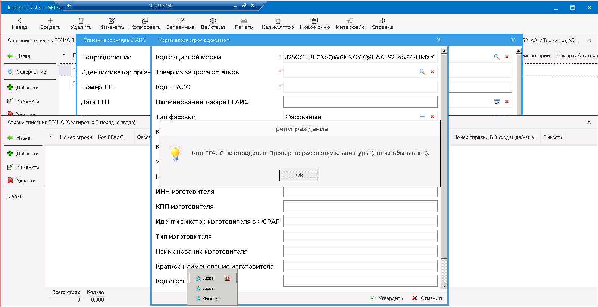Viewport: 598px width, 307px height.
Task: Close the Списание со склада ЕГАИС window
Action: coord(513,40)
